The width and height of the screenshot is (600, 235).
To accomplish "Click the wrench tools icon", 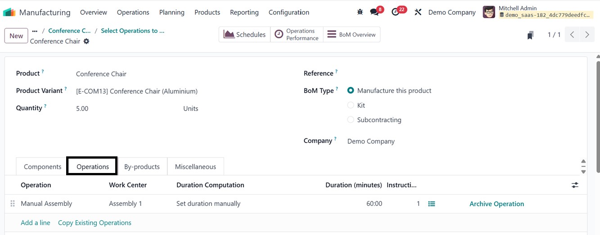I will point(418,12).
